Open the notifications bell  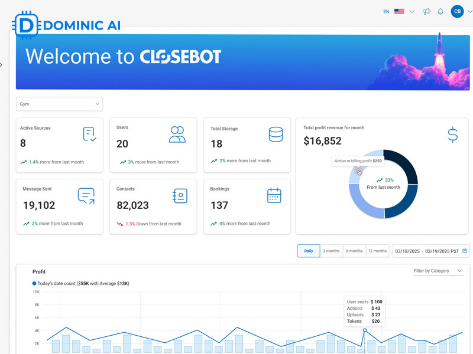[x=439, y=11]
